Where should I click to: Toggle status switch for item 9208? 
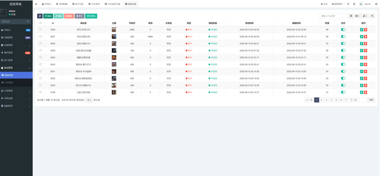pos(343,30)
